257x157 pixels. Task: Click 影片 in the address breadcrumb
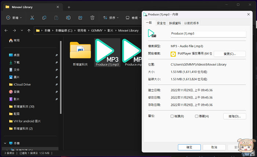click(110, 30)
